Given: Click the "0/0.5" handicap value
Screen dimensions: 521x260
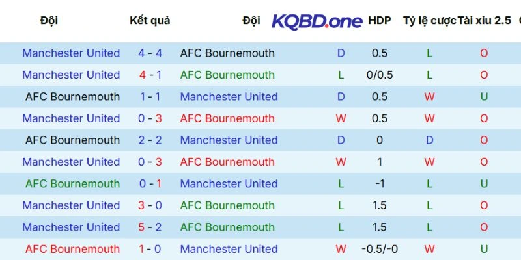Looking at the screenshot, I should coord(380,75).
